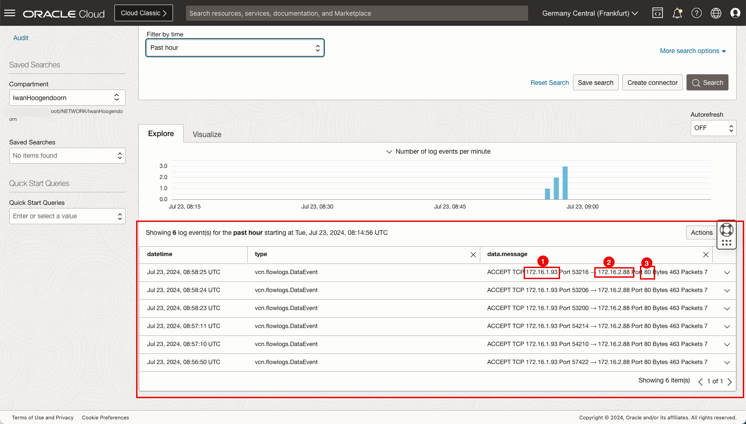The width and height of the screenshot is (746, 424).
Task: Click the lifebuoy support widget
Action: click(x=726, y=229)
